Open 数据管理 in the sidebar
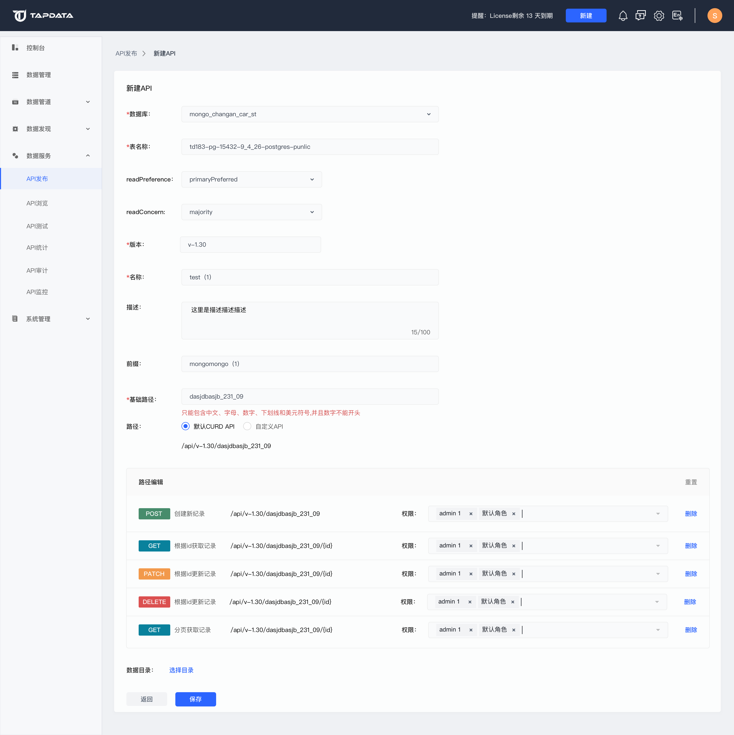Viewport: 734px width, 735px height. pos(38,75)
